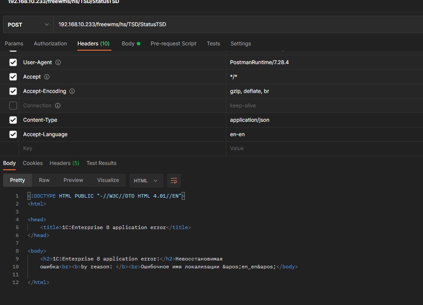Click the DOCTYPE line in response

pyautogui.click(x=106, y=196)
